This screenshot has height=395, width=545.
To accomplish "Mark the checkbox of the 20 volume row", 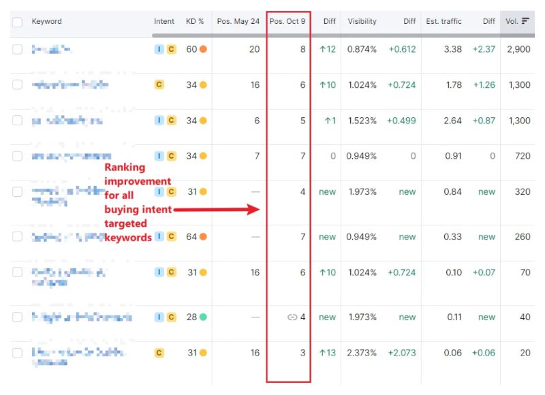I will [17, 353].
